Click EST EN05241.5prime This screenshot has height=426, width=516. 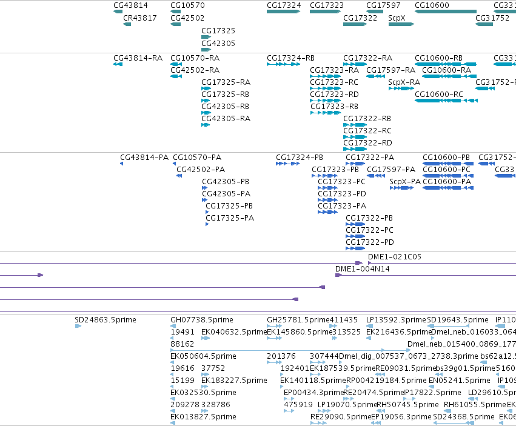pos(460,381)
